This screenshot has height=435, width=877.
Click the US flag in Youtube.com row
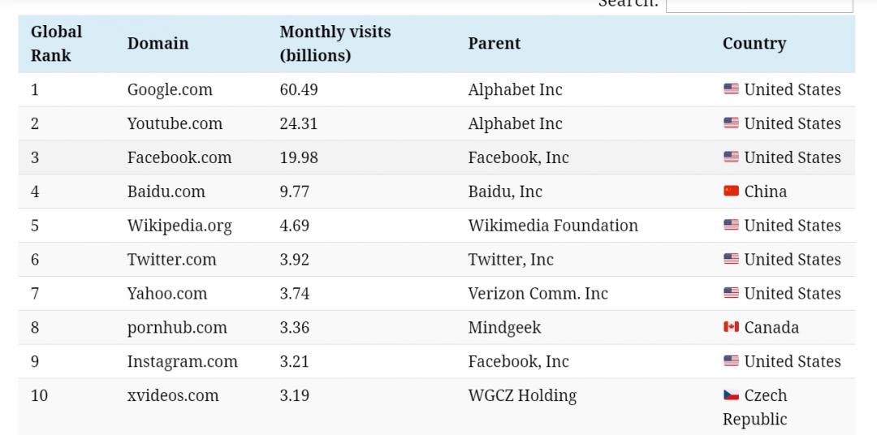pos(731,123)
